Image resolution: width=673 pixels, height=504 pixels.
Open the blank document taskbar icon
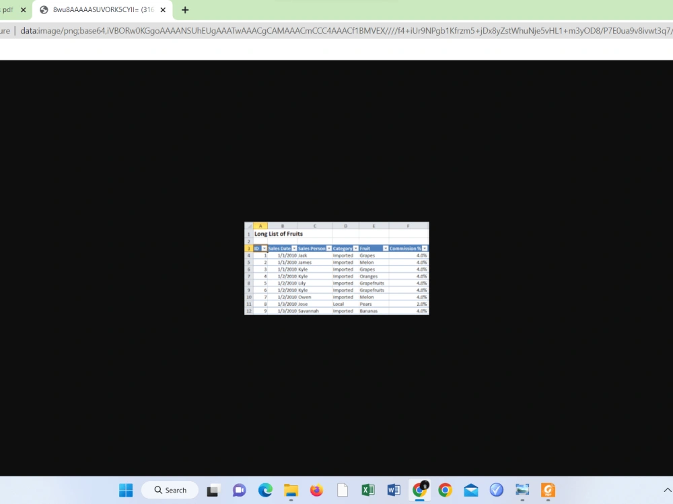click(343, 490)
